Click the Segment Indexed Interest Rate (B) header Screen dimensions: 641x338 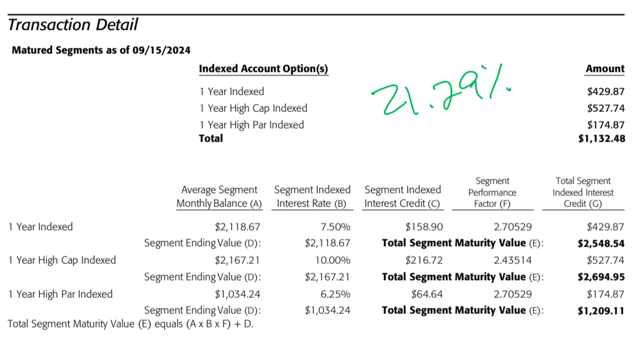click(312, 196)
